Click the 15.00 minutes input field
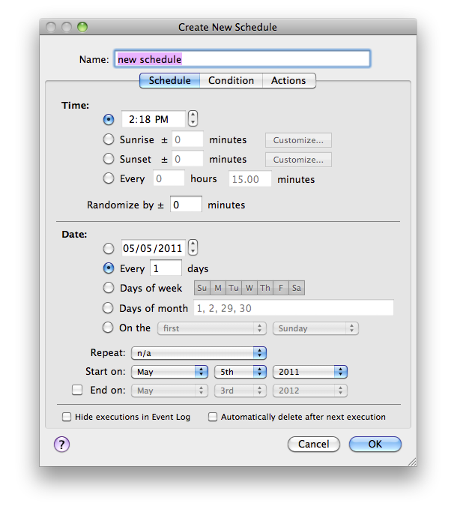The image size is (463, 515). point(250,179)
